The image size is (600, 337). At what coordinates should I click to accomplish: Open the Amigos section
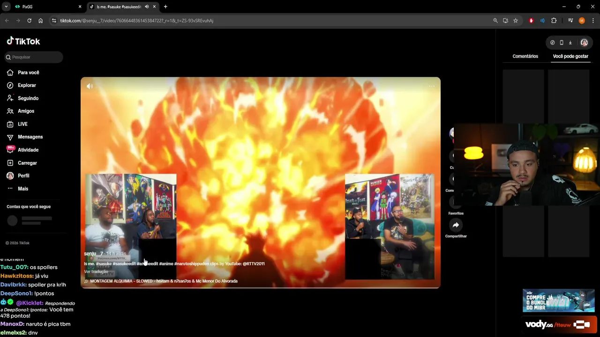[x=21, y=111]
